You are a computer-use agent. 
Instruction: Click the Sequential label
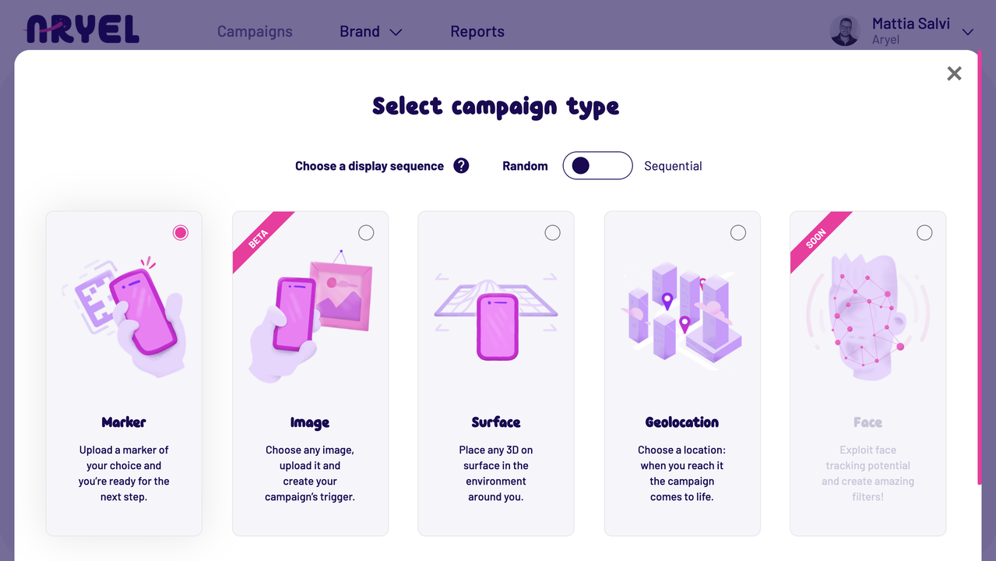[x=673, y=166]
